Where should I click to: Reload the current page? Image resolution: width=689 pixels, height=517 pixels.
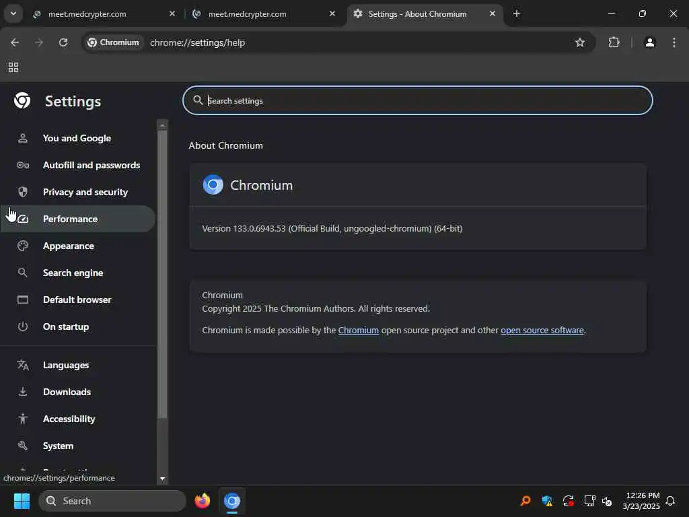click(x=63, y=42)
